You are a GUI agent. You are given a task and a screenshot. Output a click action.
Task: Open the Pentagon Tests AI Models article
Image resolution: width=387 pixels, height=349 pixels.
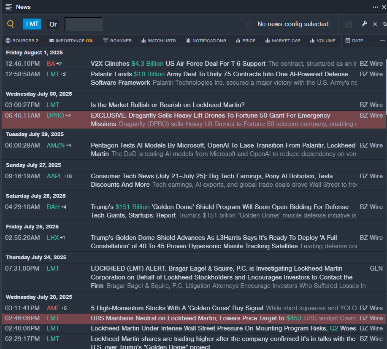point(223,149)
